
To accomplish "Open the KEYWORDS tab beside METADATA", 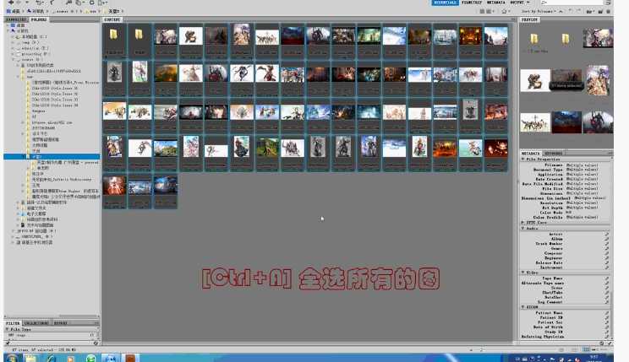I will pos(554,154).
